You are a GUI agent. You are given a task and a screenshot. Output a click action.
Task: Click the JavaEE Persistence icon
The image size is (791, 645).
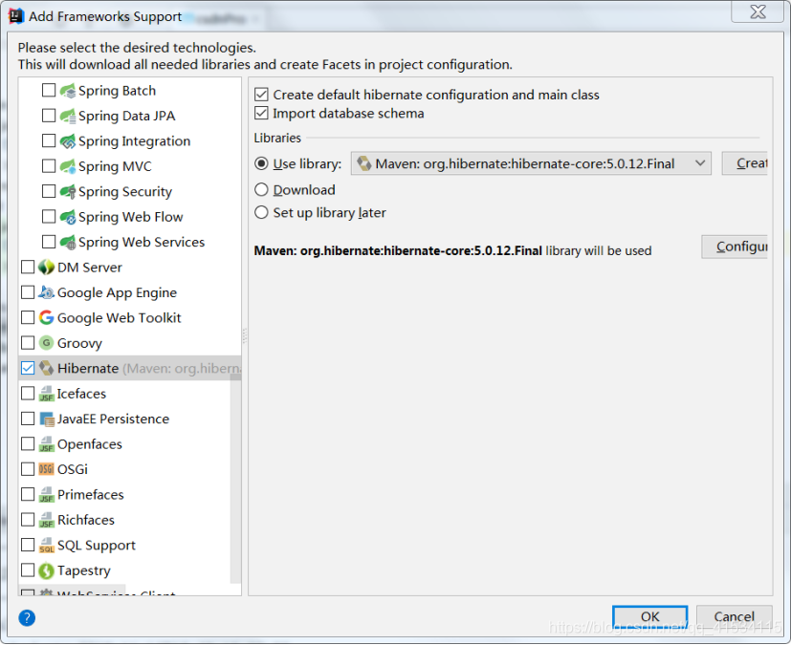[47, 419]
